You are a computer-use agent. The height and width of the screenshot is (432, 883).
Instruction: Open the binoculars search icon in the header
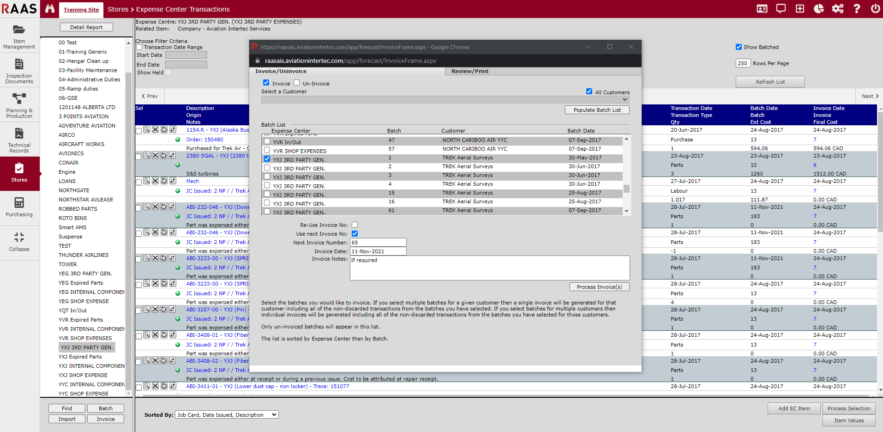(50, 9)
